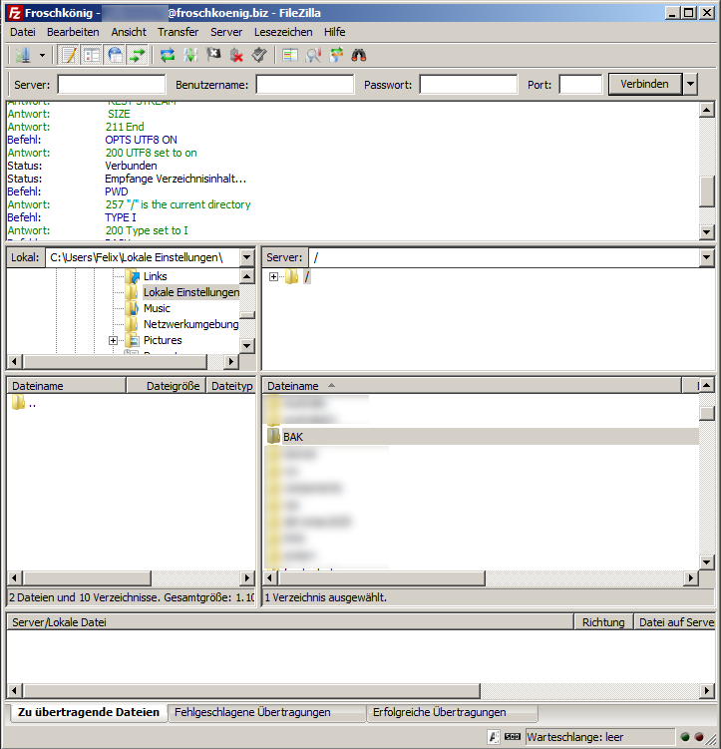
Task: Toggle the local directory tree view
Action: point(91,55)
